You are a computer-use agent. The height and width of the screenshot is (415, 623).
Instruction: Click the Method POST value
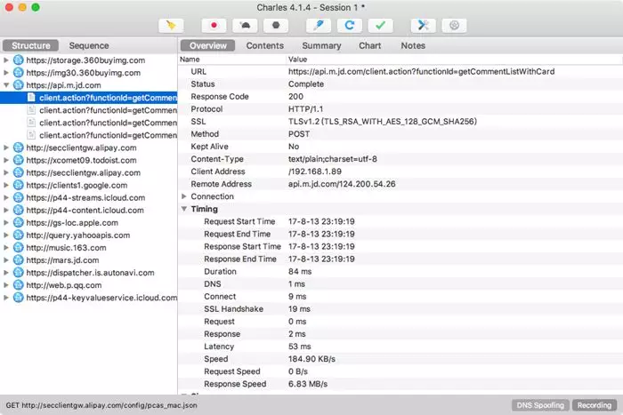tap(299, 134)
